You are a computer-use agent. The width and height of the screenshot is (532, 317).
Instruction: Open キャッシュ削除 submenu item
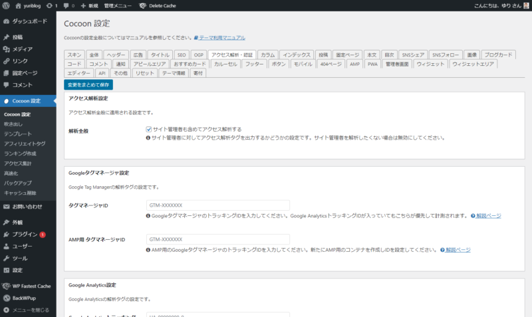[20, 193]
